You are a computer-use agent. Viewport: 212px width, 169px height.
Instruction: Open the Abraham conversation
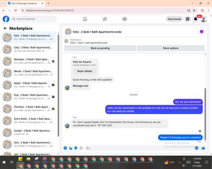[x=29, y=61]
